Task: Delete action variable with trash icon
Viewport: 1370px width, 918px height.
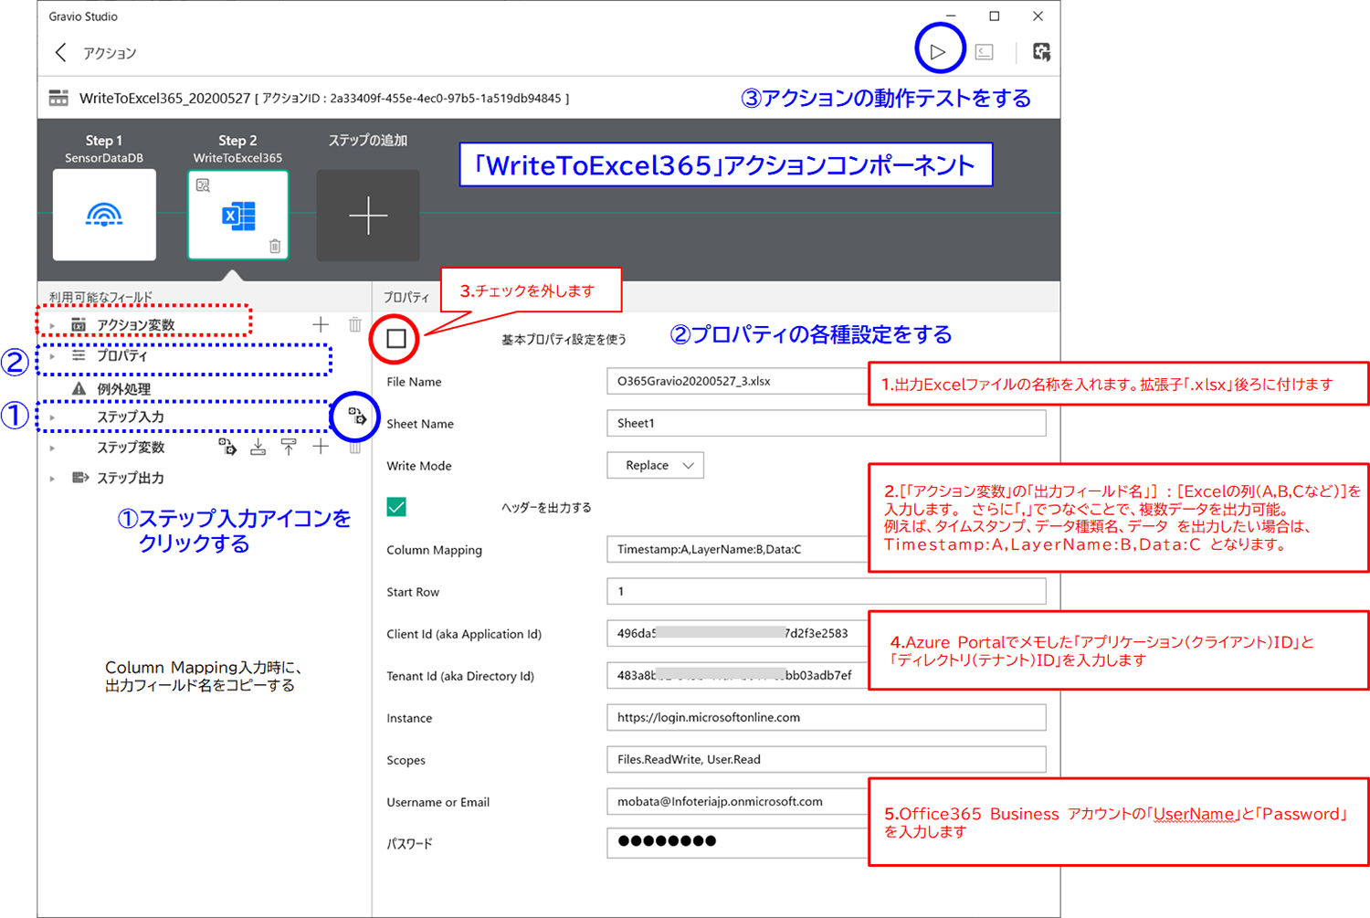Action: [x=354, y=324]
